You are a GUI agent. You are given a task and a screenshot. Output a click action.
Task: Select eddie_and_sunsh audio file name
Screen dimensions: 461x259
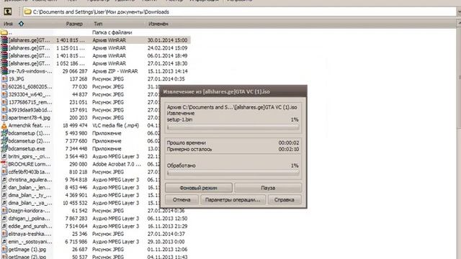pyautogui.click(x=30, y=226)
